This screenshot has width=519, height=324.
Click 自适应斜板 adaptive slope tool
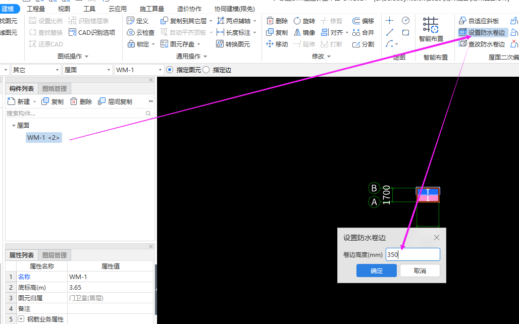[x=479, y=21]
